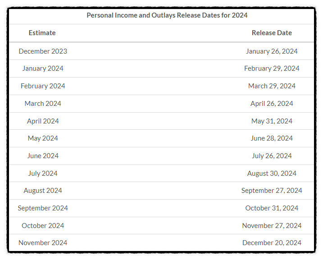
Task: Click the October 31, 2024 release date
Action: point(272,208)
